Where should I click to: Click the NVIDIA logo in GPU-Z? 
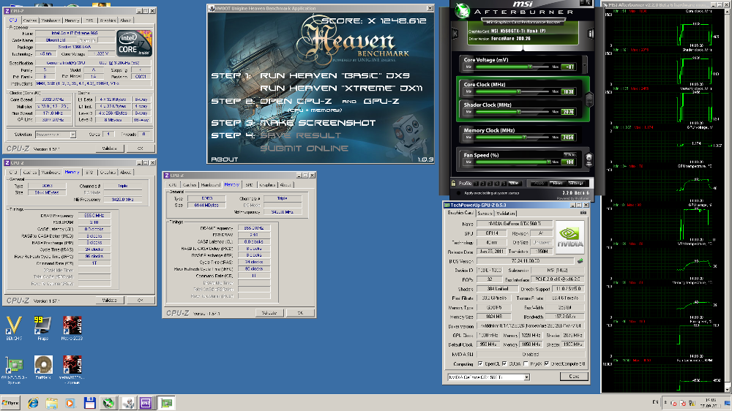tap(569, 237)
